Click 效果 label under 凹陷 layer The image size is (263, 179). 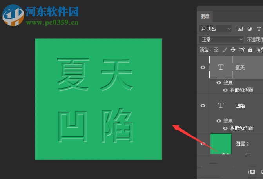click(x=228, y=121)
